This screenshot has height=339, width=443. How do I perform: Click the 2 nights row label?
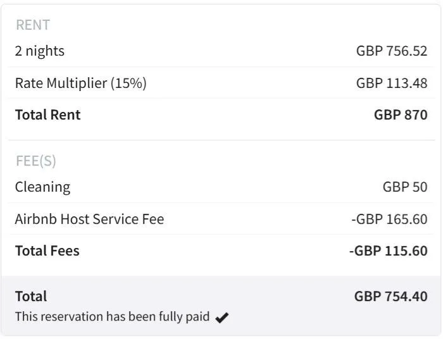[39, 51]
